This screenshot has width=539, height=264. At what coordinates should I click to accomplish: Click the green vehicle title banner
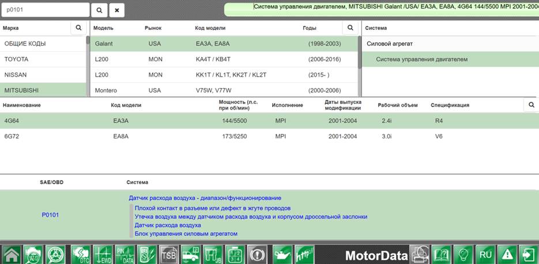coord(382,10)
